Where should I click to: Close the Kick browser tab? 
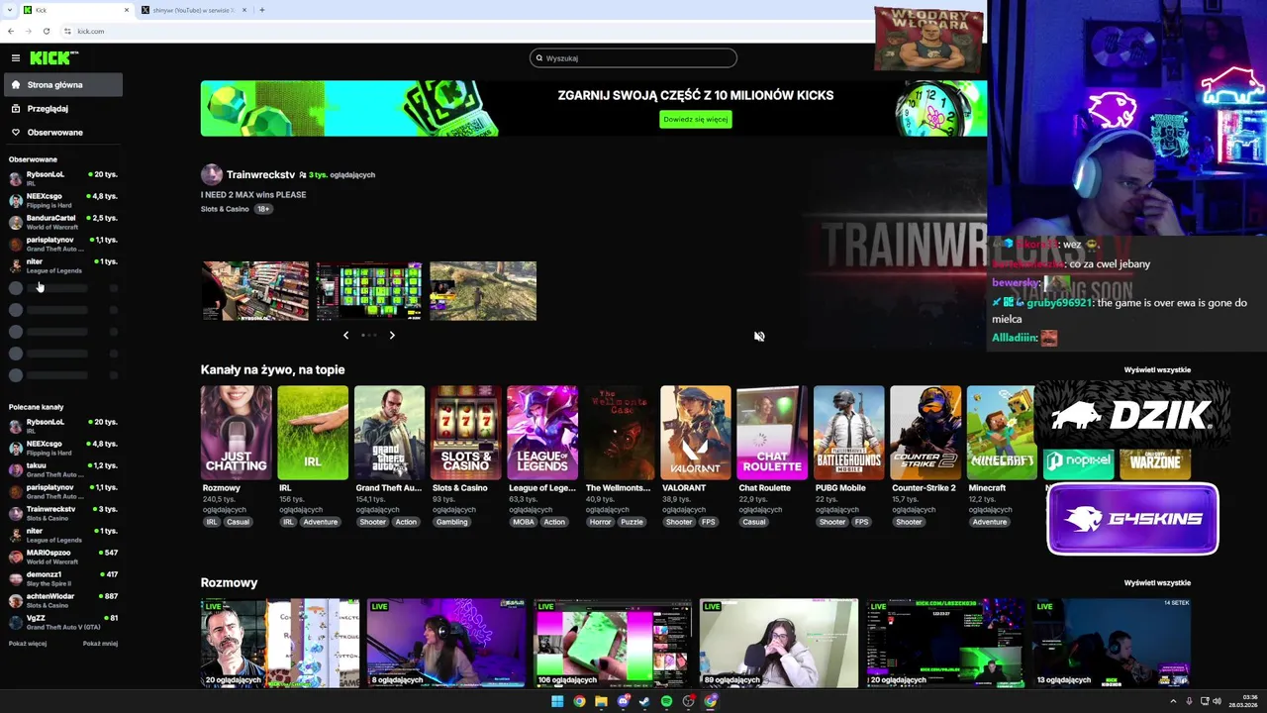(127, 10)
